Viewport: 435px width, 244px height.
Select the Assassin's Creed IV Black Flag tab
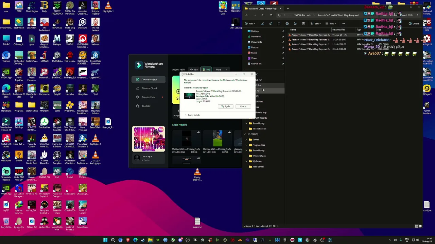point(263,8)
